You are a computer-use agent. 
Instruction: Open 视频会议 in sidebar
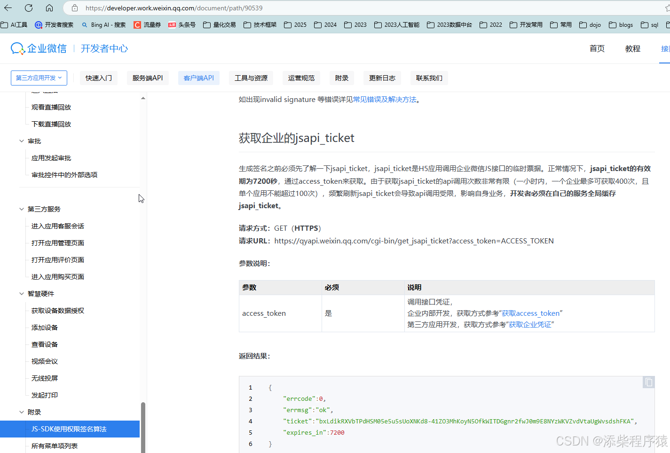pyautogui.click(x=45, y=361)
